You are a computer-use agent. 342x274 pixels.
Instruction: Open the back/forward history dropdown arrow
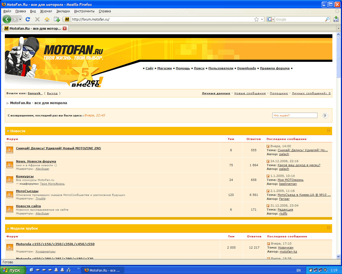20,19
